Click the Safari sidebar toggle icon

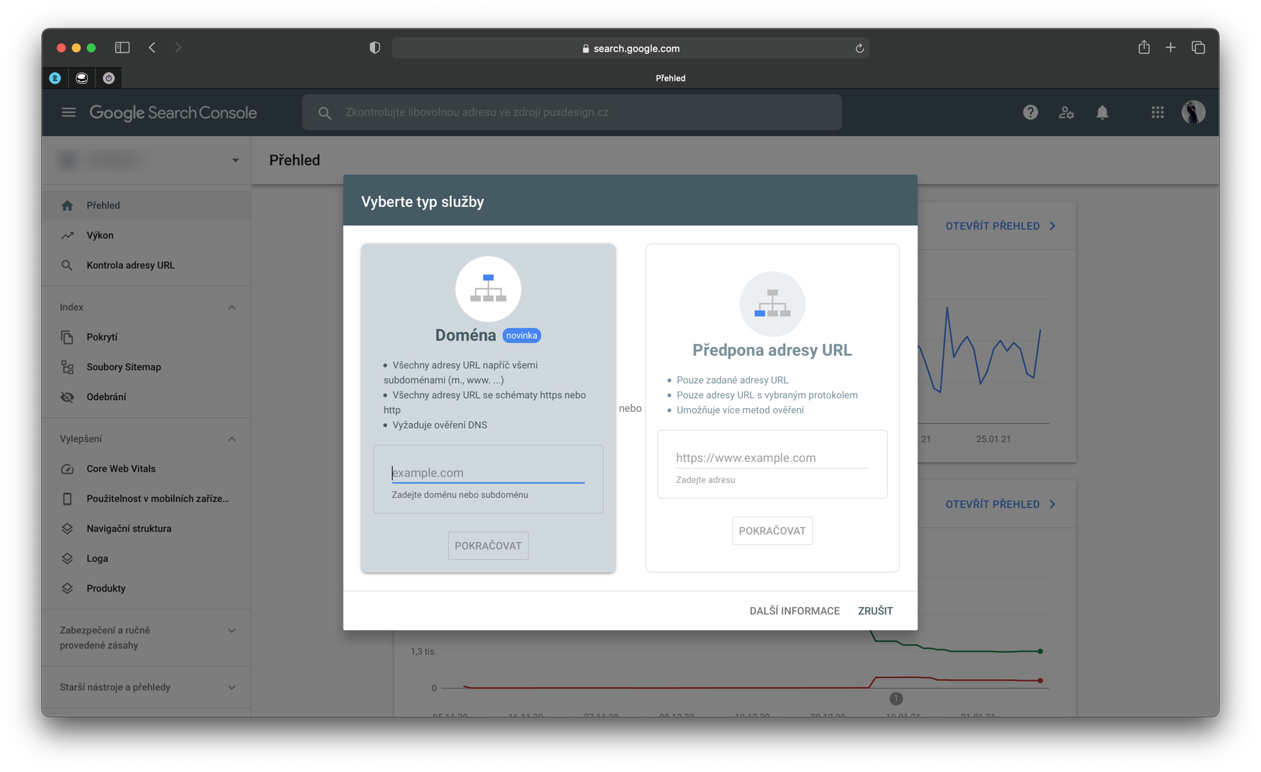point(122,47)
